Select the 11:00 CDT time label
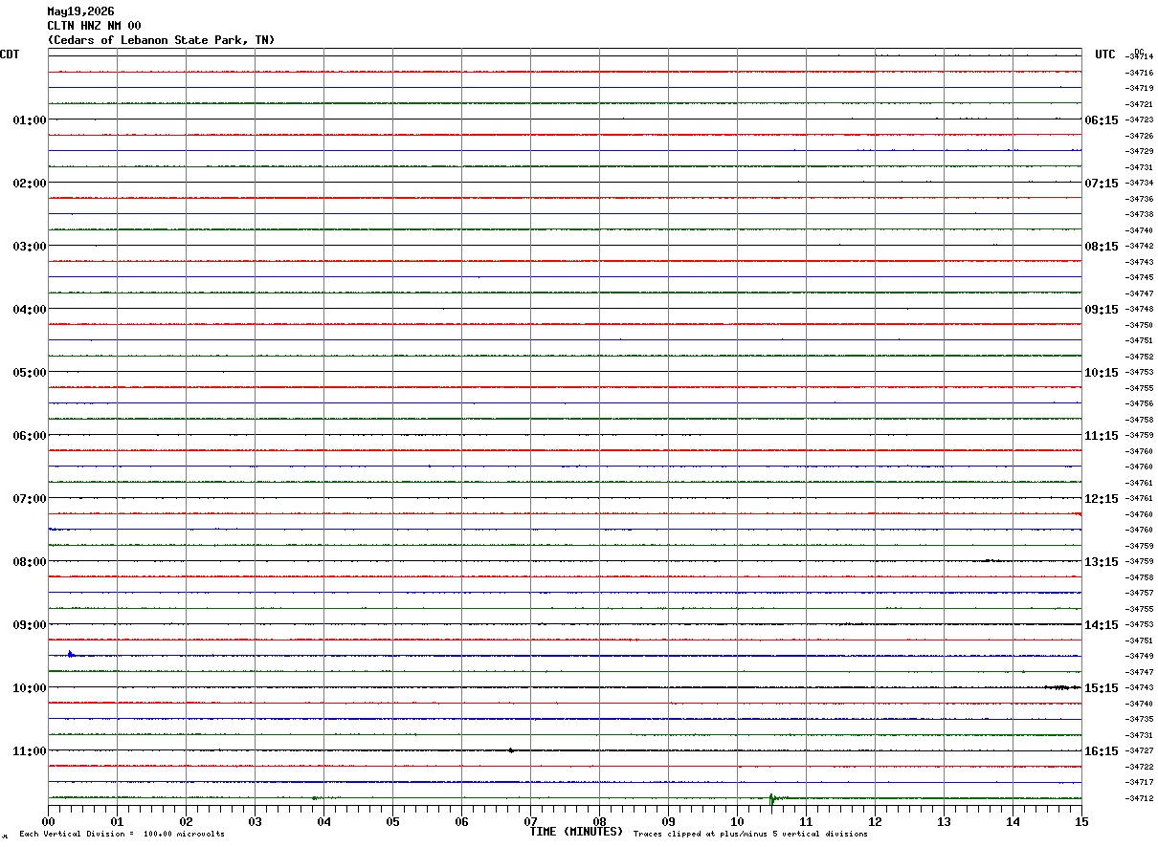This screenshot has width=1158, height=847. pyautogui.click(x=30, y=750)
